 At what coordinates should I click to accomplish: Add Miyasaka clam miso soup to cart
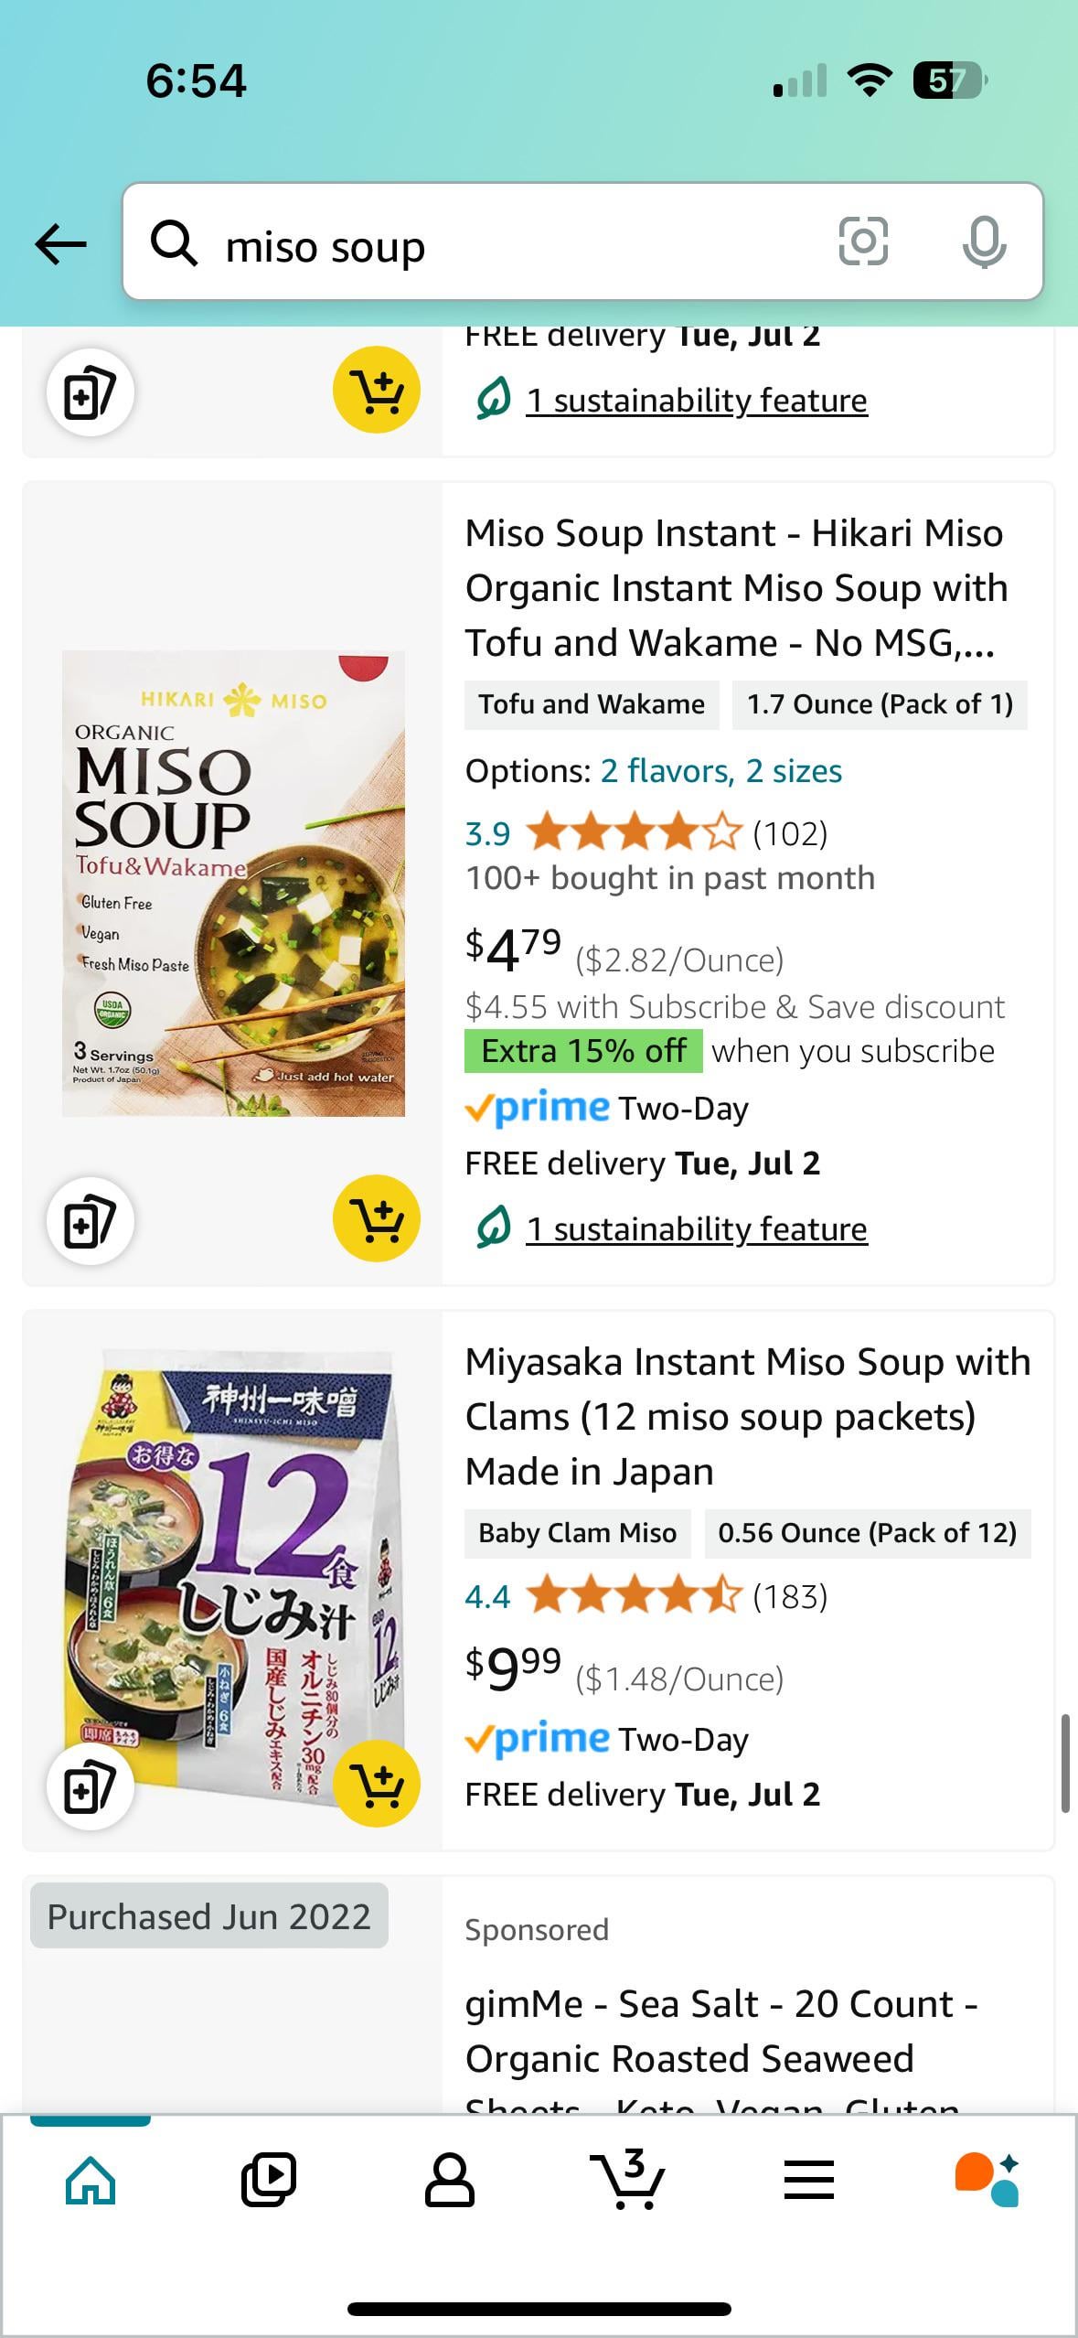(x=376, y=1784)
